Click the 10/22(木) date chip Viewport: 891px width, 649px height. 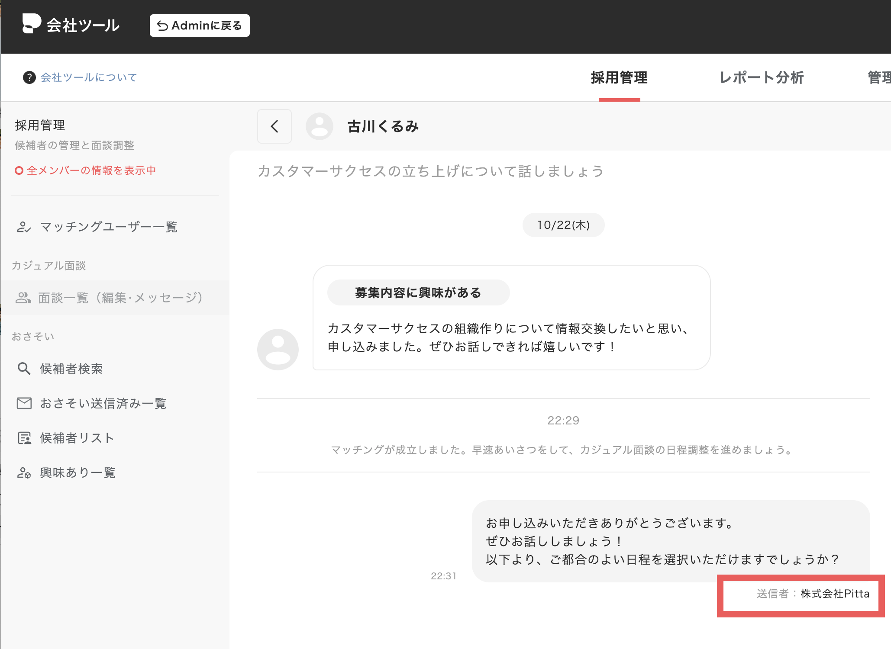pyautogui.click(x=563, y=225)
